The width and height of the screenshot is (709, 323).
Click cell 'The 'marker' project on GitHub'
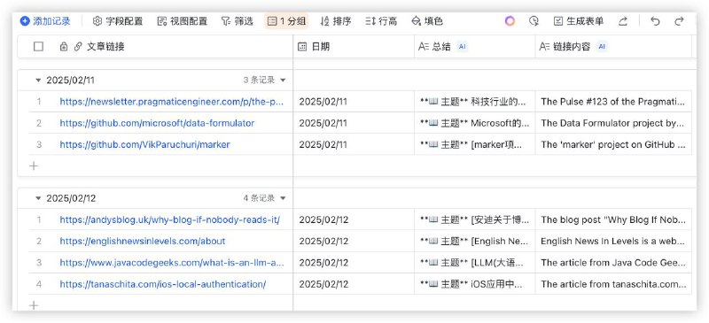[613, 144]
